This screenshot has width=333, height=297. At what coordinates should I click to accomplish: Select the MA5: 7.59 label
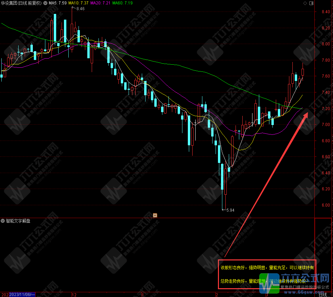[58, 3]
